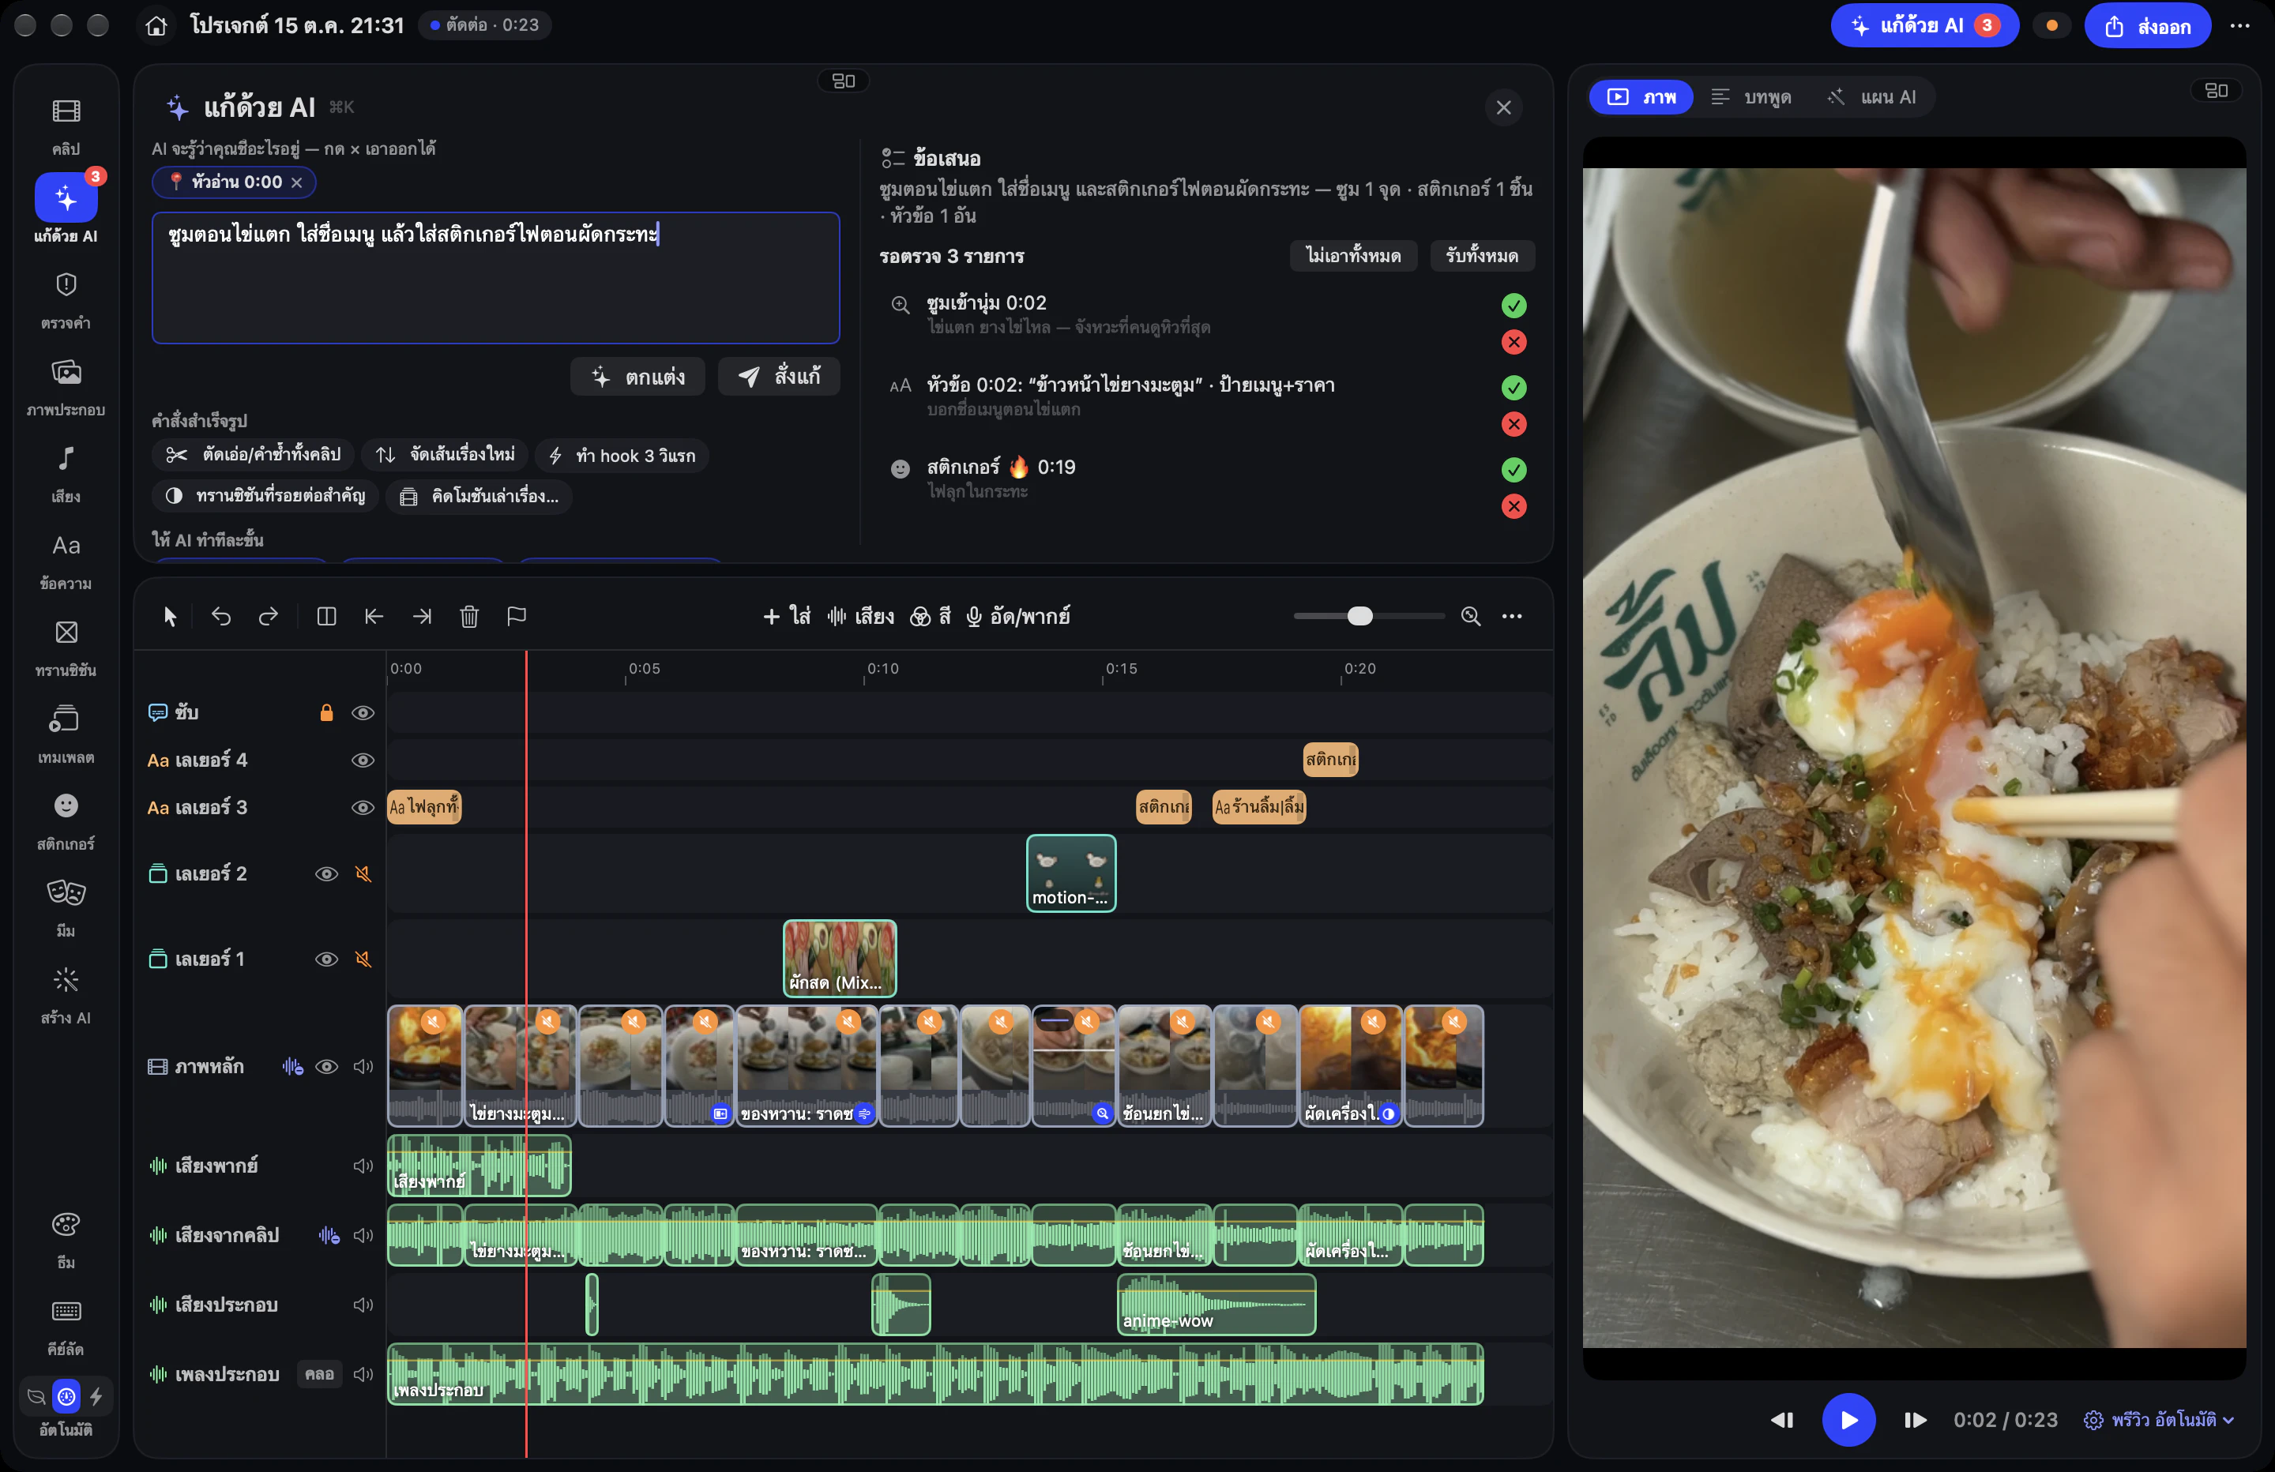Hide เลเยอร์ 4 using its eye icon
Image resolution: width=2275 pixels, height=1472 pixels.
[x=363, y=760]
